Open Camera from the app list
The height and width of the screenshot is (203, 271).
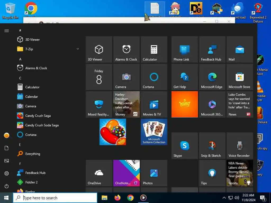point(48,106)
